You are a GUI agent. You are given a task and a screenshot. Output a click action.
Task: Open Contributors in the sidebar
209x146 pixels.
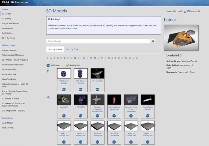click(7, 33)
